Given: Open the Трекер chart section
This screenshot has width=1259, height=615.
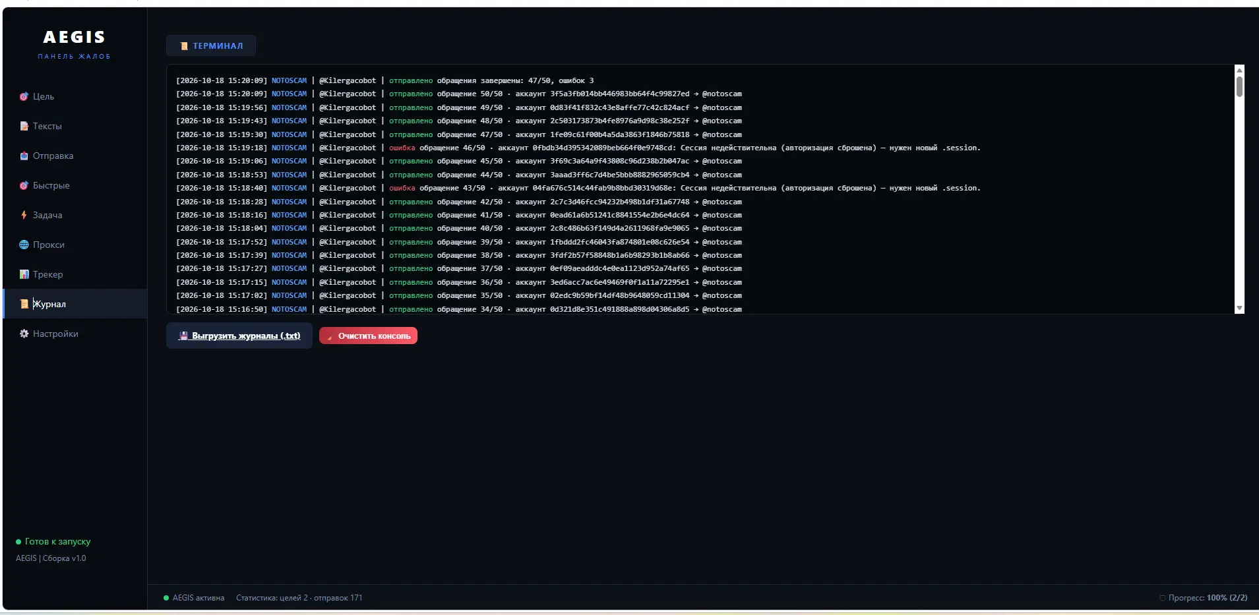Looking at the screenshot, I should pyautogui.click(x=75, y=274).
